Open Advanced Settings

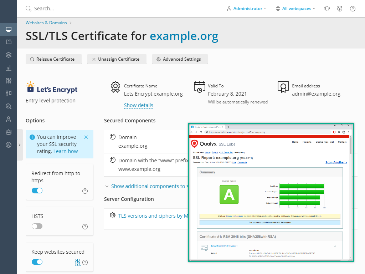tap(180, 59)
